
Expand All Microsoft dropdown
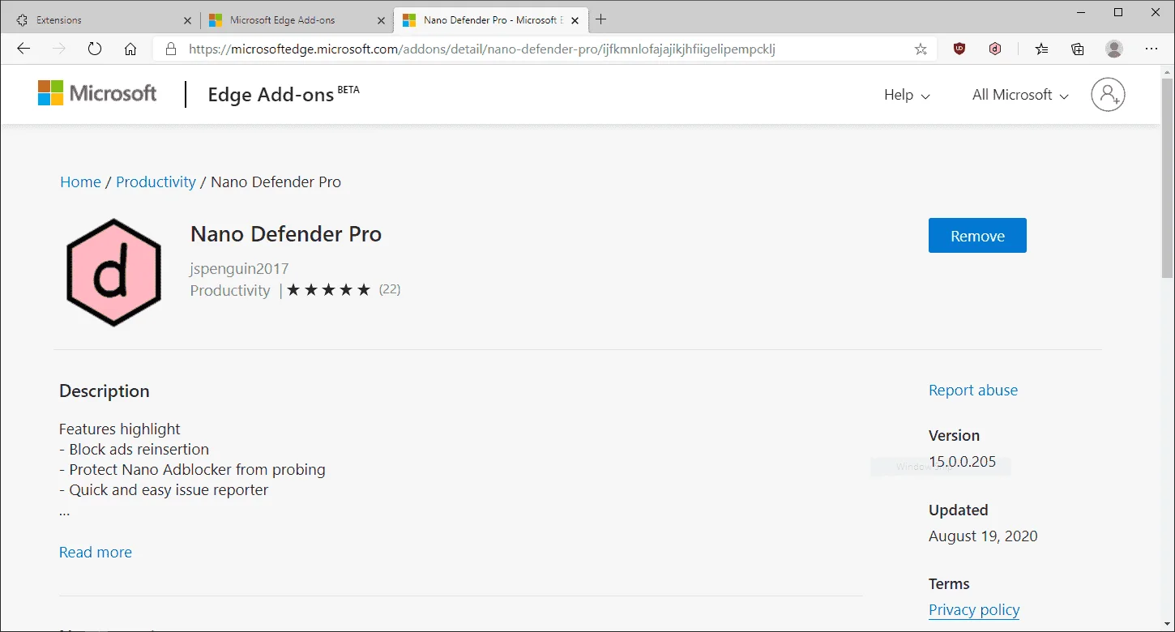[1020, 95]
